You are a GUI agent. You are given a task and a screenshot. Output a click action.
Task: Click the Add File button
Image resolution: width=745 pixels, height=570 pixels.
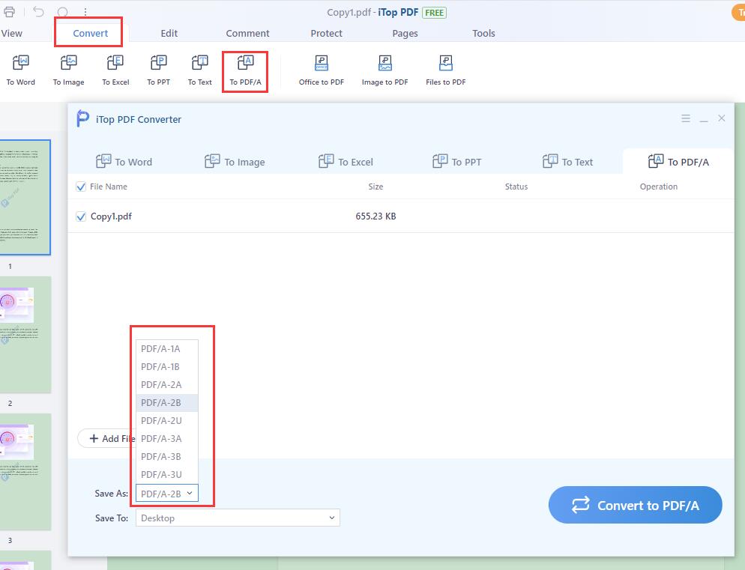point(107,438)
